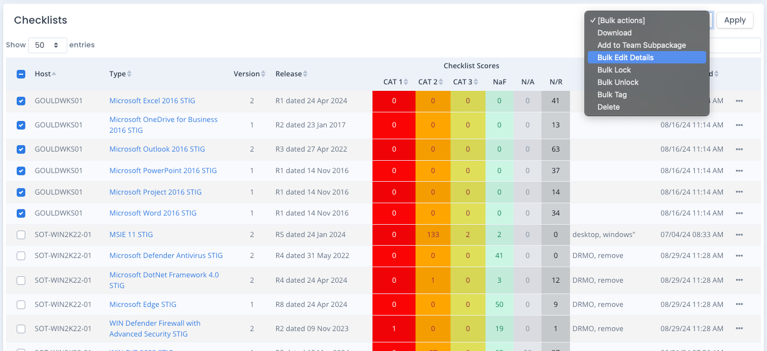Open the Microsoft Edge STIG checklist link
Viewport: 767px width, 351px height.
tap(143, 305)
